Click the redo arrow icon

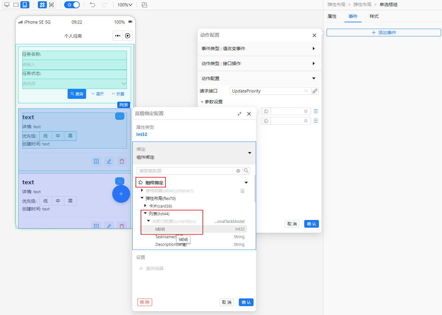pos(104,5)
